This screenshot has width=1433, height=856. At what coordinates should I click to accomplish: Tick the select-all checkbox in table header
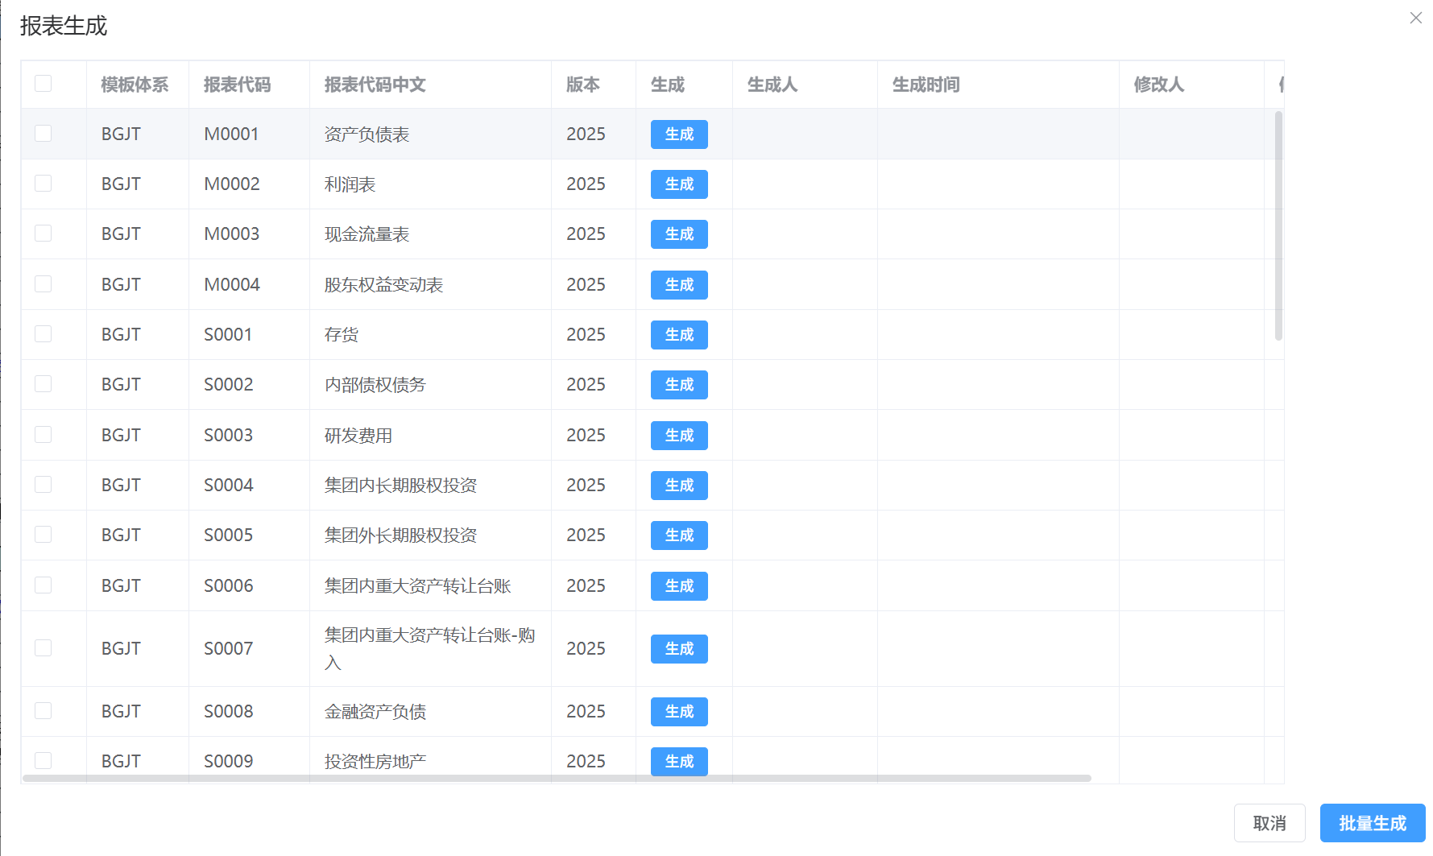tap(43, 84)
